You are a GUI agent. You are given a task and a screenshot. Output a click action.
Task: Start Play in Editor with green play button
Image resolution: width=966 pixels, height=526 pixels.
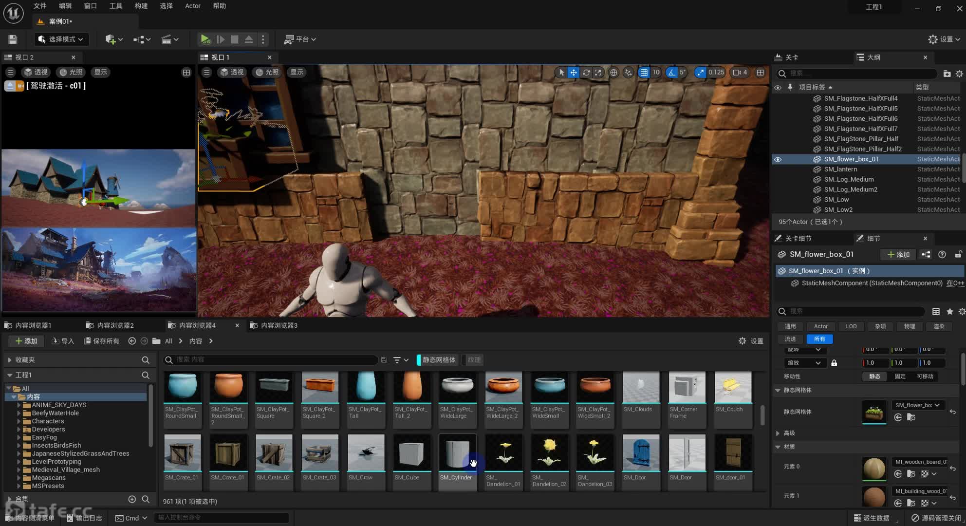205,39
